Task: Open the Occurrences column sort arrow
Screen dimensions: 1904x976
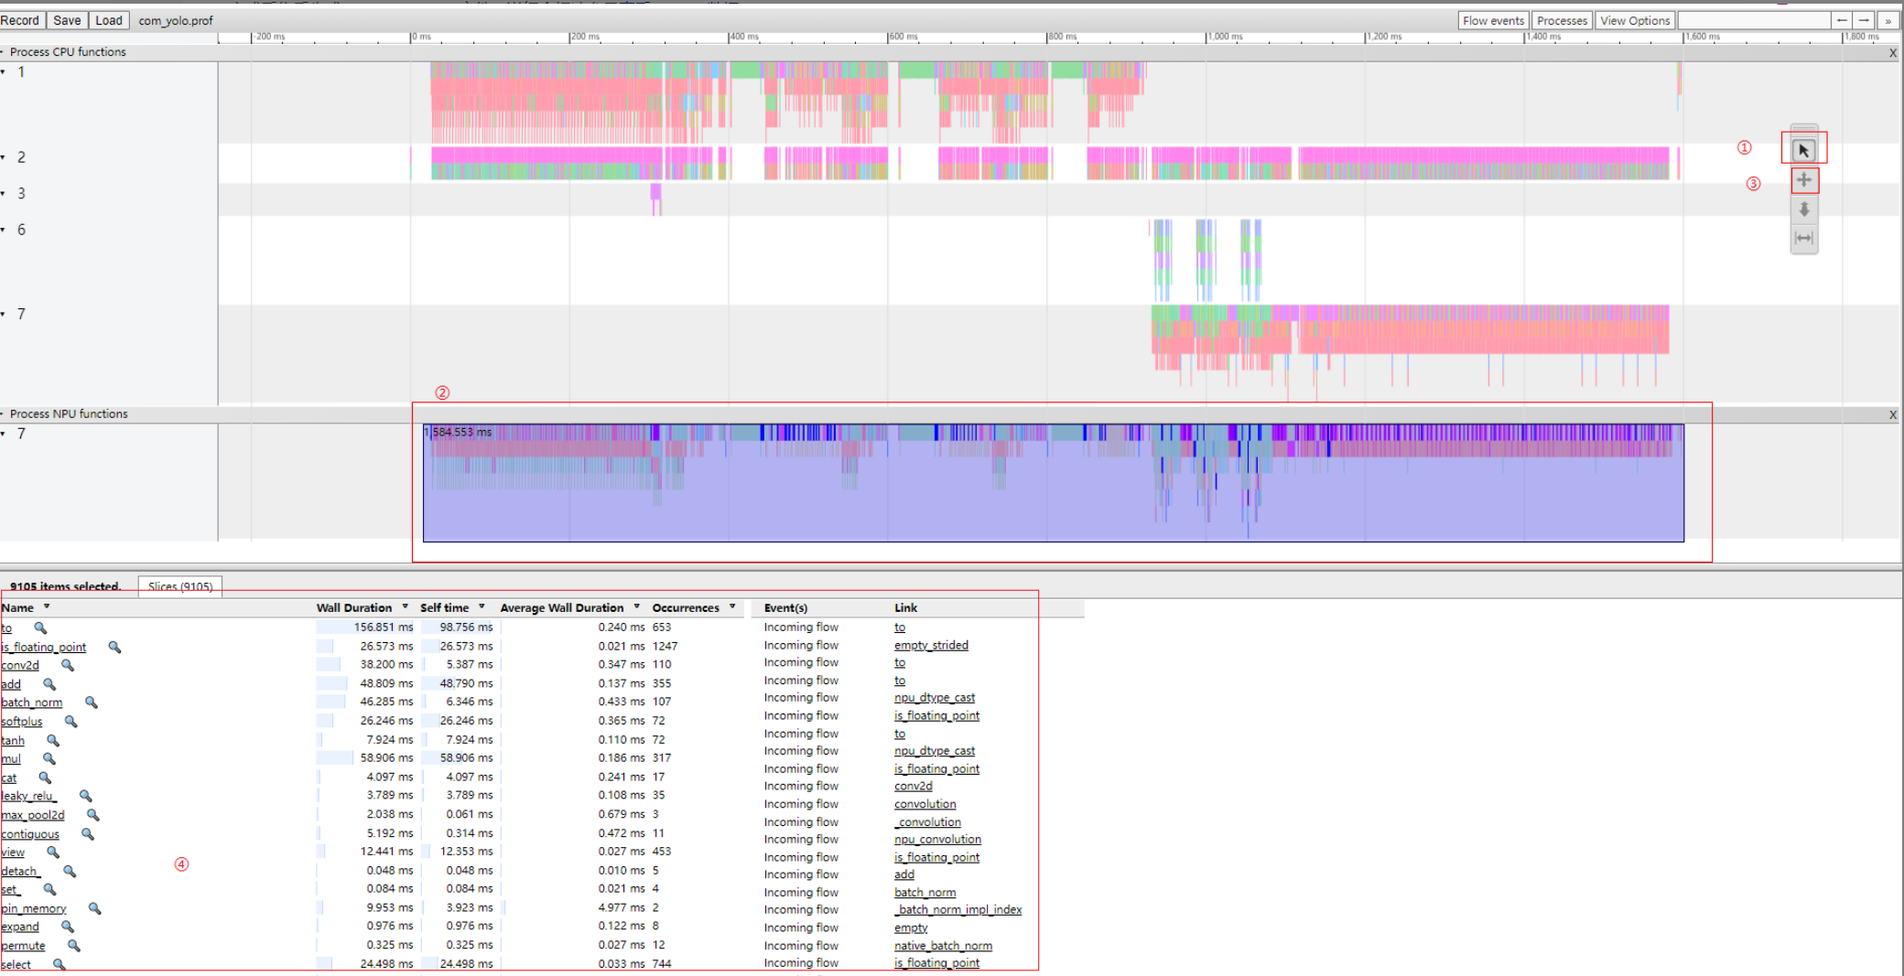Action: pos(732,607)
